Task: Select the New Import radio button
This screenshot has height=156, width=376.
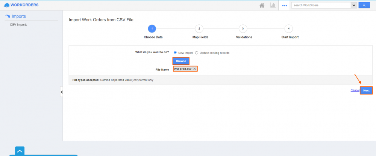Action: pyautogui.click(x=175, y=53)
